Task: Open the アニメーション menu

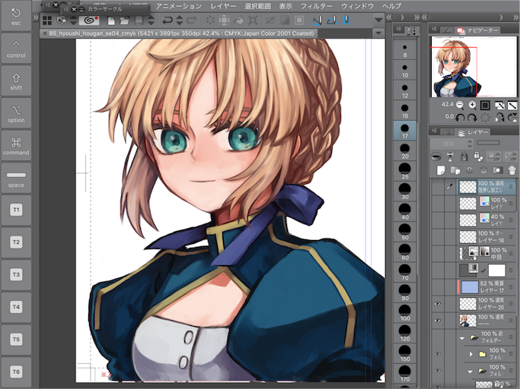Action: tap(179, 6)
